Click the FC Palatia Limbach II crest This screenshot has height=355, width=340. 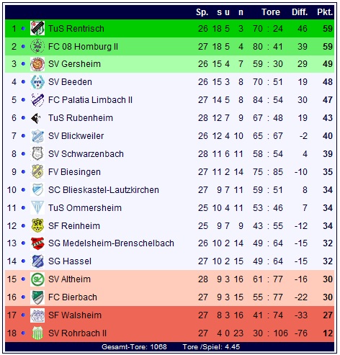37,100
